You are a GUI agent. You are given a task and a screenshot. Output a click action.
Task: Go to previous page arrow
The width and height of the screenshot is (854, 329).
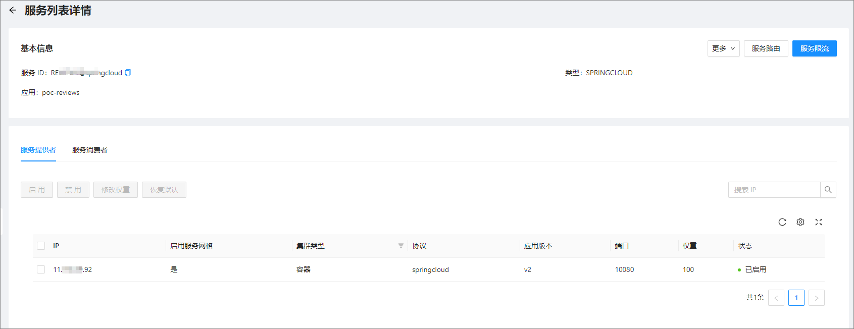tap(776, 298)
